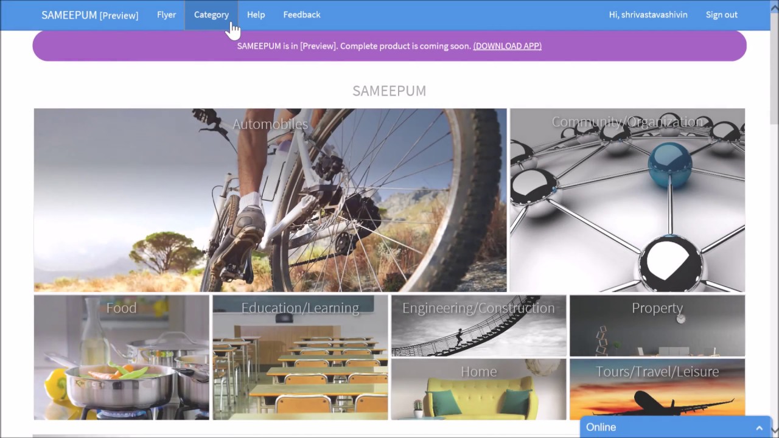Viewport: 779px width, 438px height.
Task: Open the Engineering/Construction category tile
Action: pyautogui.click(x=479, y=325)
